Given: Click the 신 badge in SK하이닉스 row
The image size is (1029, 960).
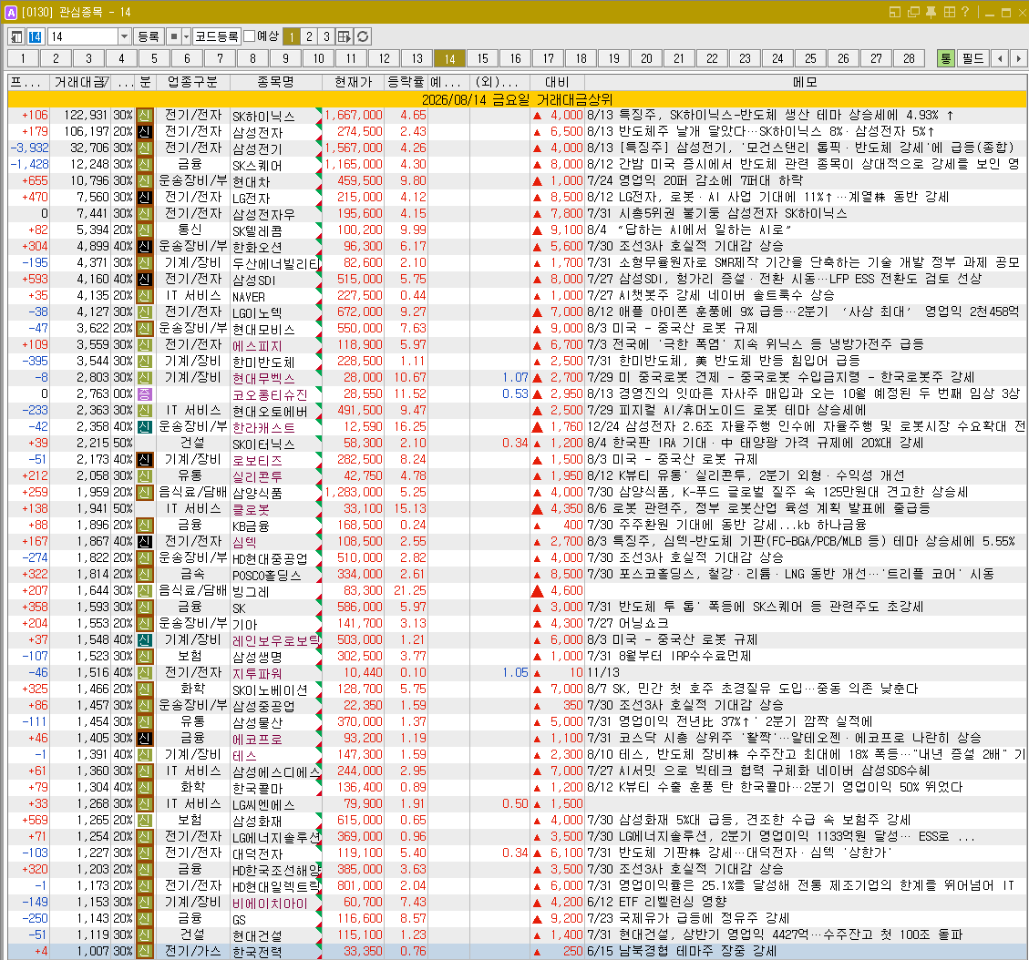Looking at the screenshot, I should [x=144, y=116].
